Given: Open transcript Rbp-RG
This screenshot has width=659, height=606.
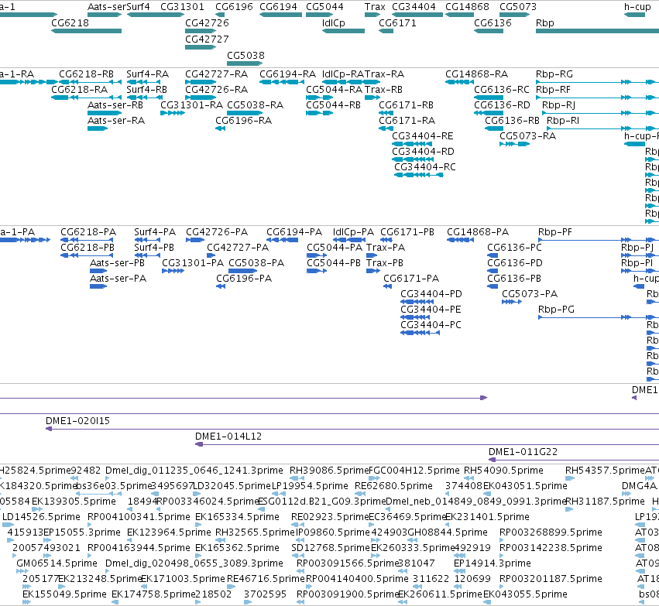Looking at the screenshot, I should 554,74.
